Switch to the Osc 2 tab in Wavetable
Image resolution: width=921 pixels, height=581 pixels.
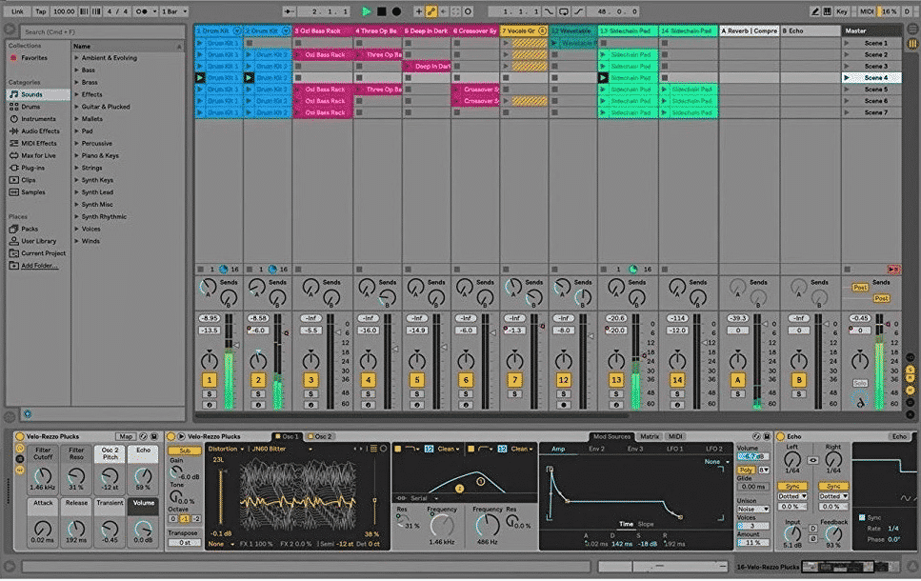[x=322, y=436]
